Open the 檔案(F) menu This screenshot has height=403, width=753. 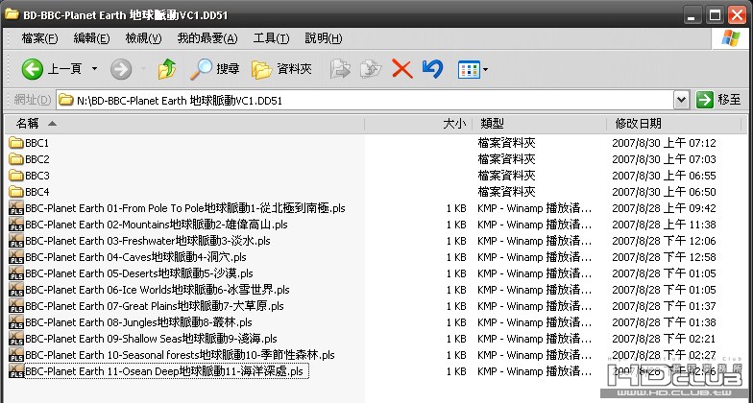pyautogui.click(x=40, y=38)
